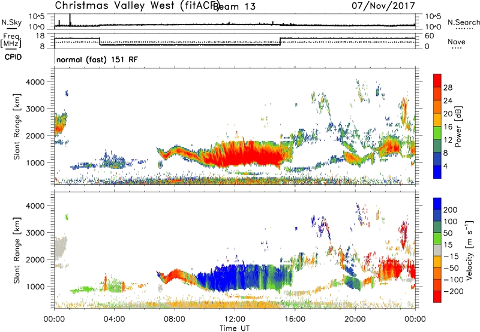Click the 'Beam 13' label
The width and height of the screenshot is (480, 332).
point(234,7)
